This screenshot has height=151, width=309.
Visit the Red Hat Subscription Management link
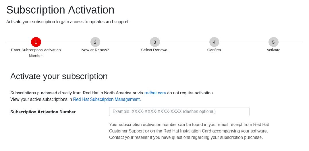[107, 100]
